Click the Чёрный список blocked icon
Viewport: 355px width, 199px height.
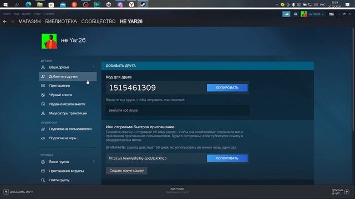click(x=43, y=95)
